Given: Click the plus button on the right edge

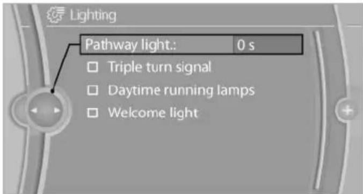Looking at the screenshot, I should tap(347, 110).
